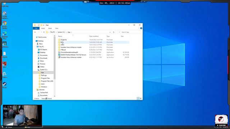Click navigation pane scrollbar up arrow
This screenshot has width=230, height=129.
click(x=55, y=36)
